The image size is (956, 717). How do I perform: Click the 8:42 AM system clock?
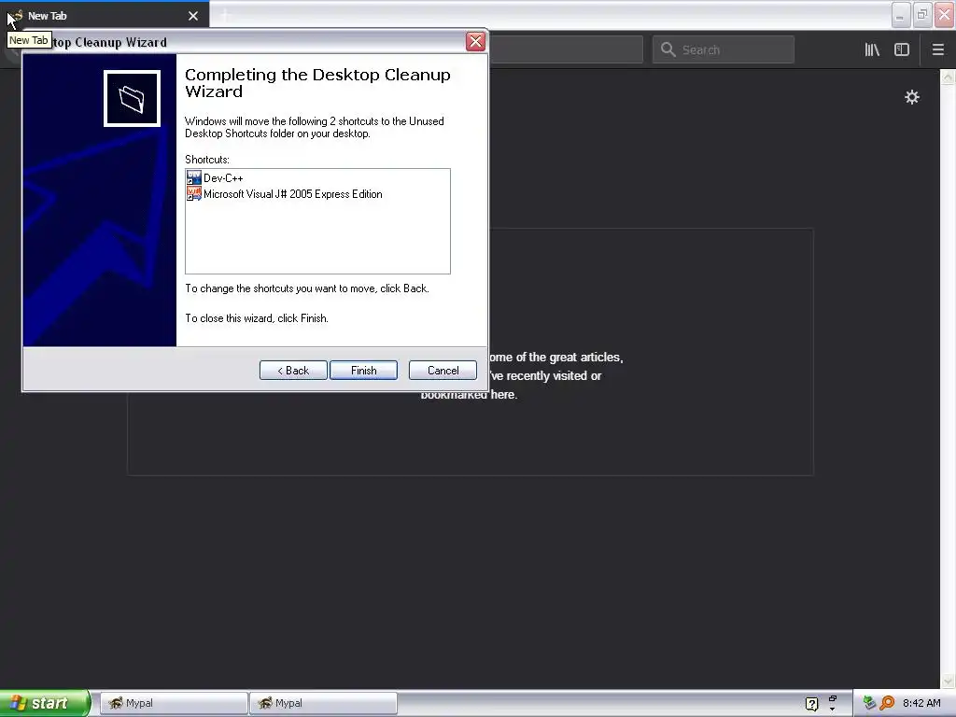tap(921, 703)
